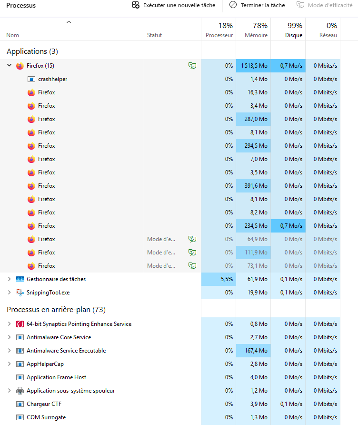Sort processes by the Disque column

coord(288,30)
